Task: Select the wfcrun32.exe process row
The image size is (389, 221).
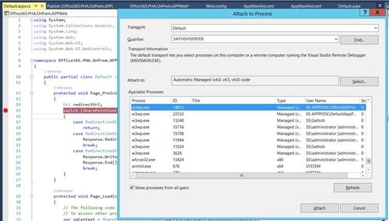Action: coord(248,160)
